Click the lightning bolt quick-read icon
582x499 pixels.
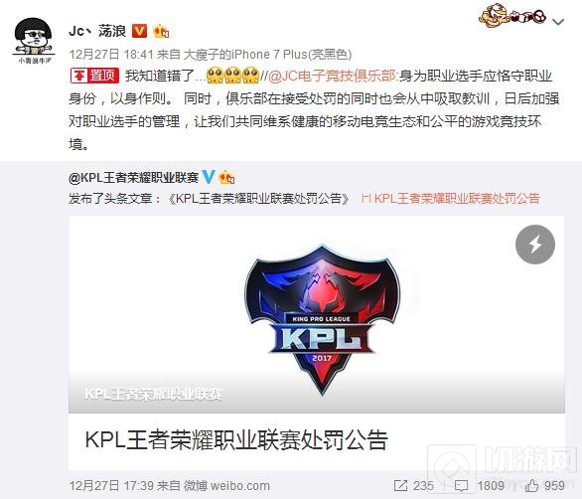(x=535, y=245)
